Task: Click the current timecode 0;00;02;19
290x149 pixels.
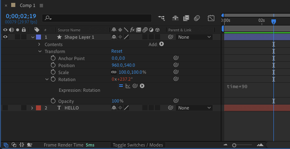Action: click(21, 16)
